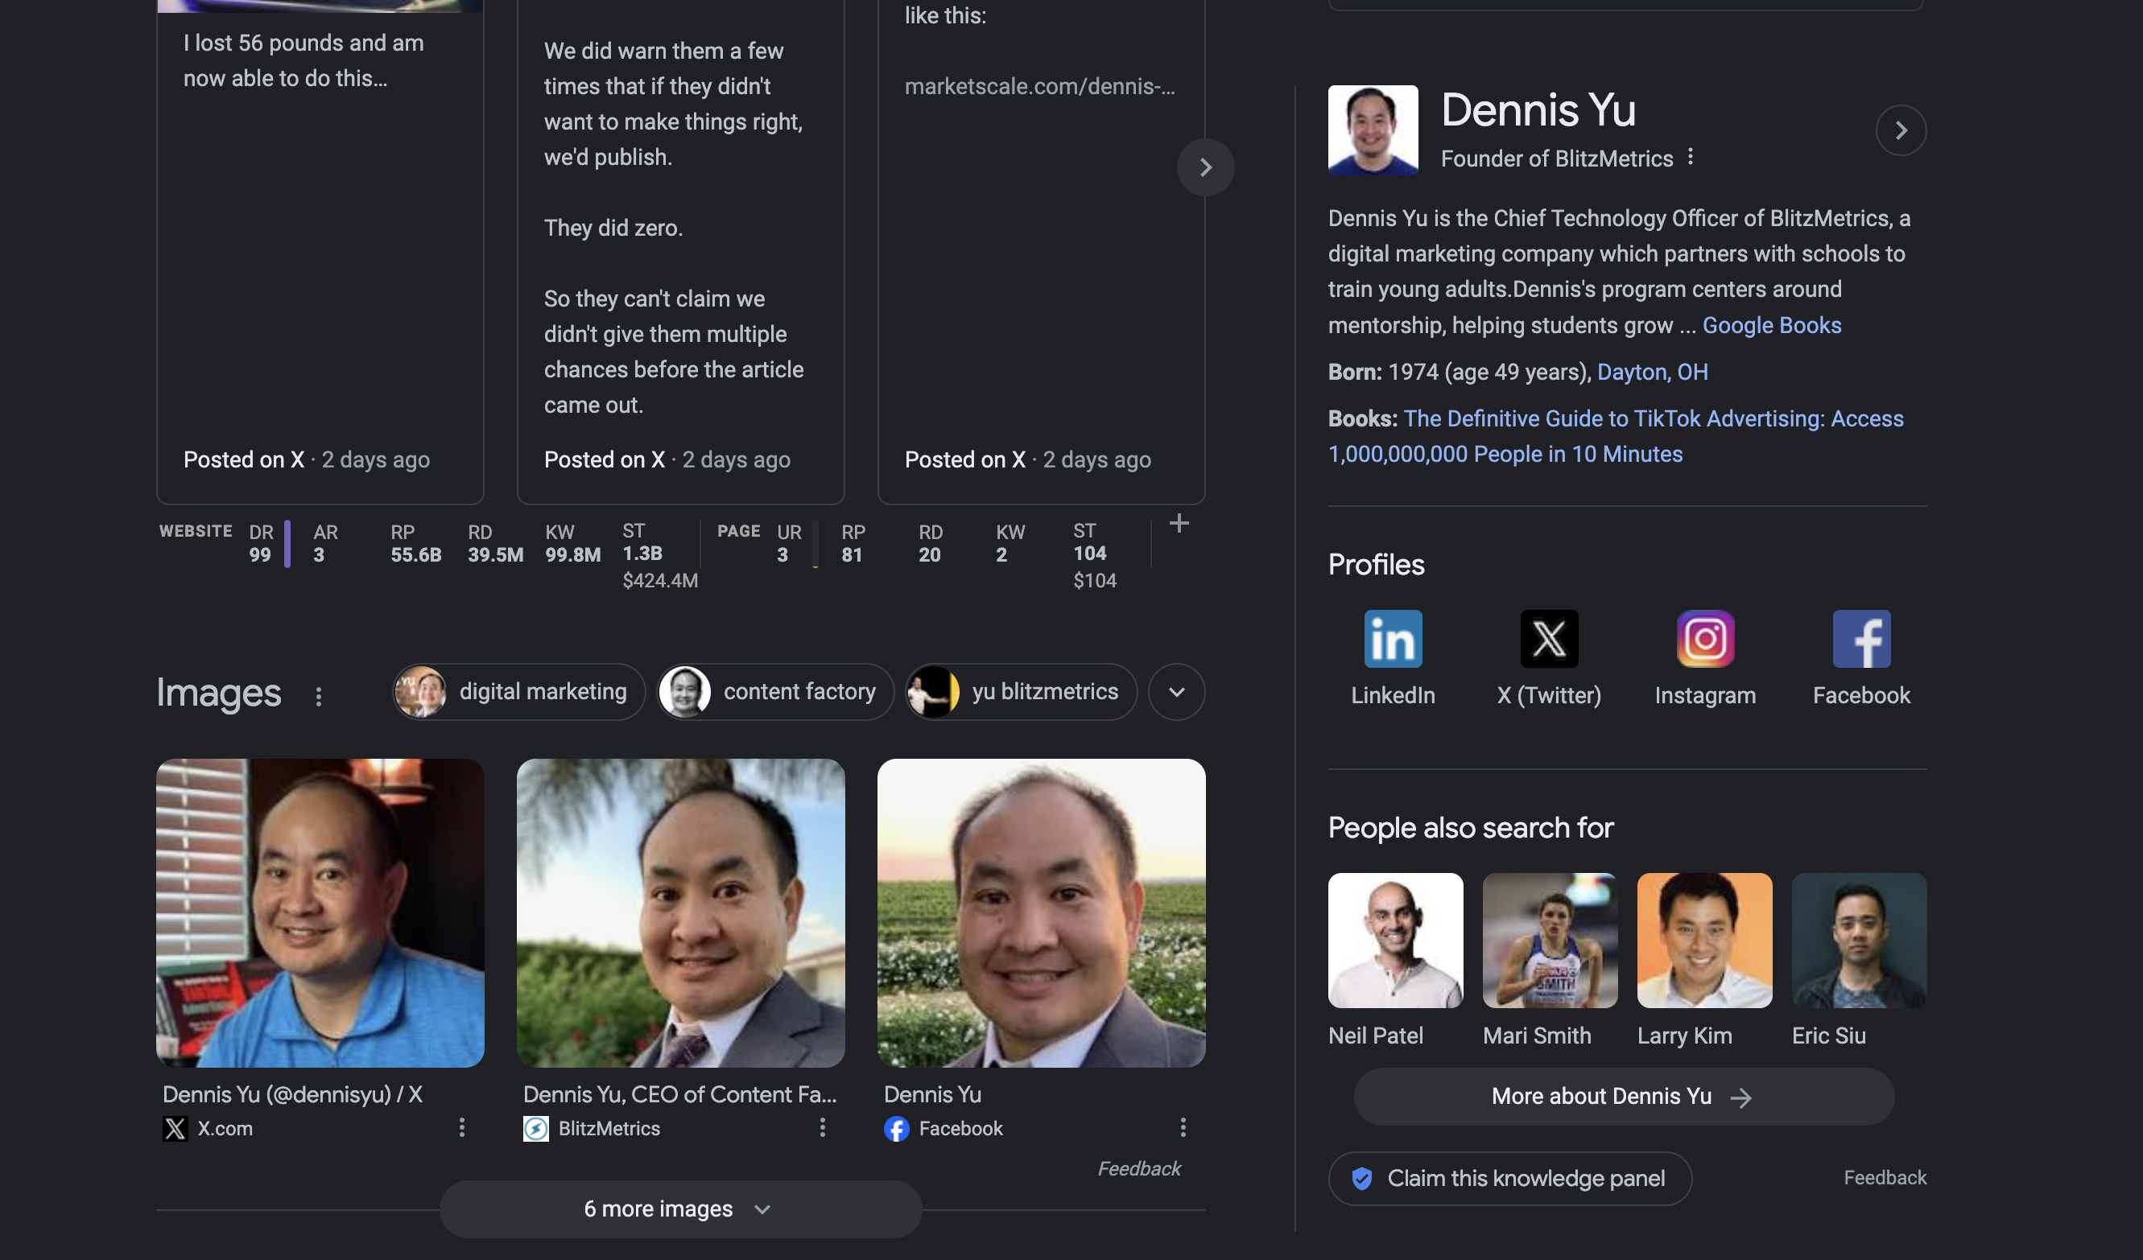Click Claim this knowledge panel button
Viewport: 2143px width, 1260px height.
[1509, 1179]
